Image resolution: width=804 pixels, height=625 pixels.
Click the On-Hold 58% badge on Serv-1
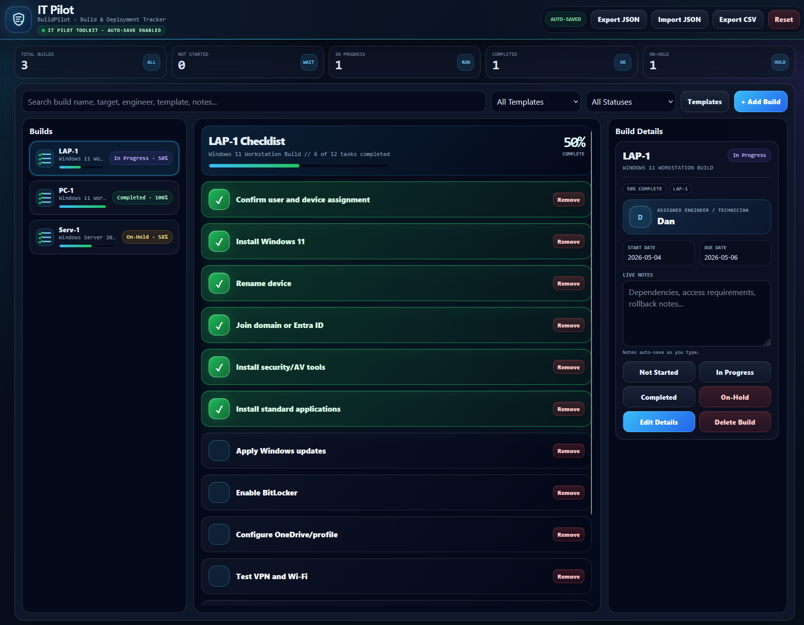tap(147, 237)
